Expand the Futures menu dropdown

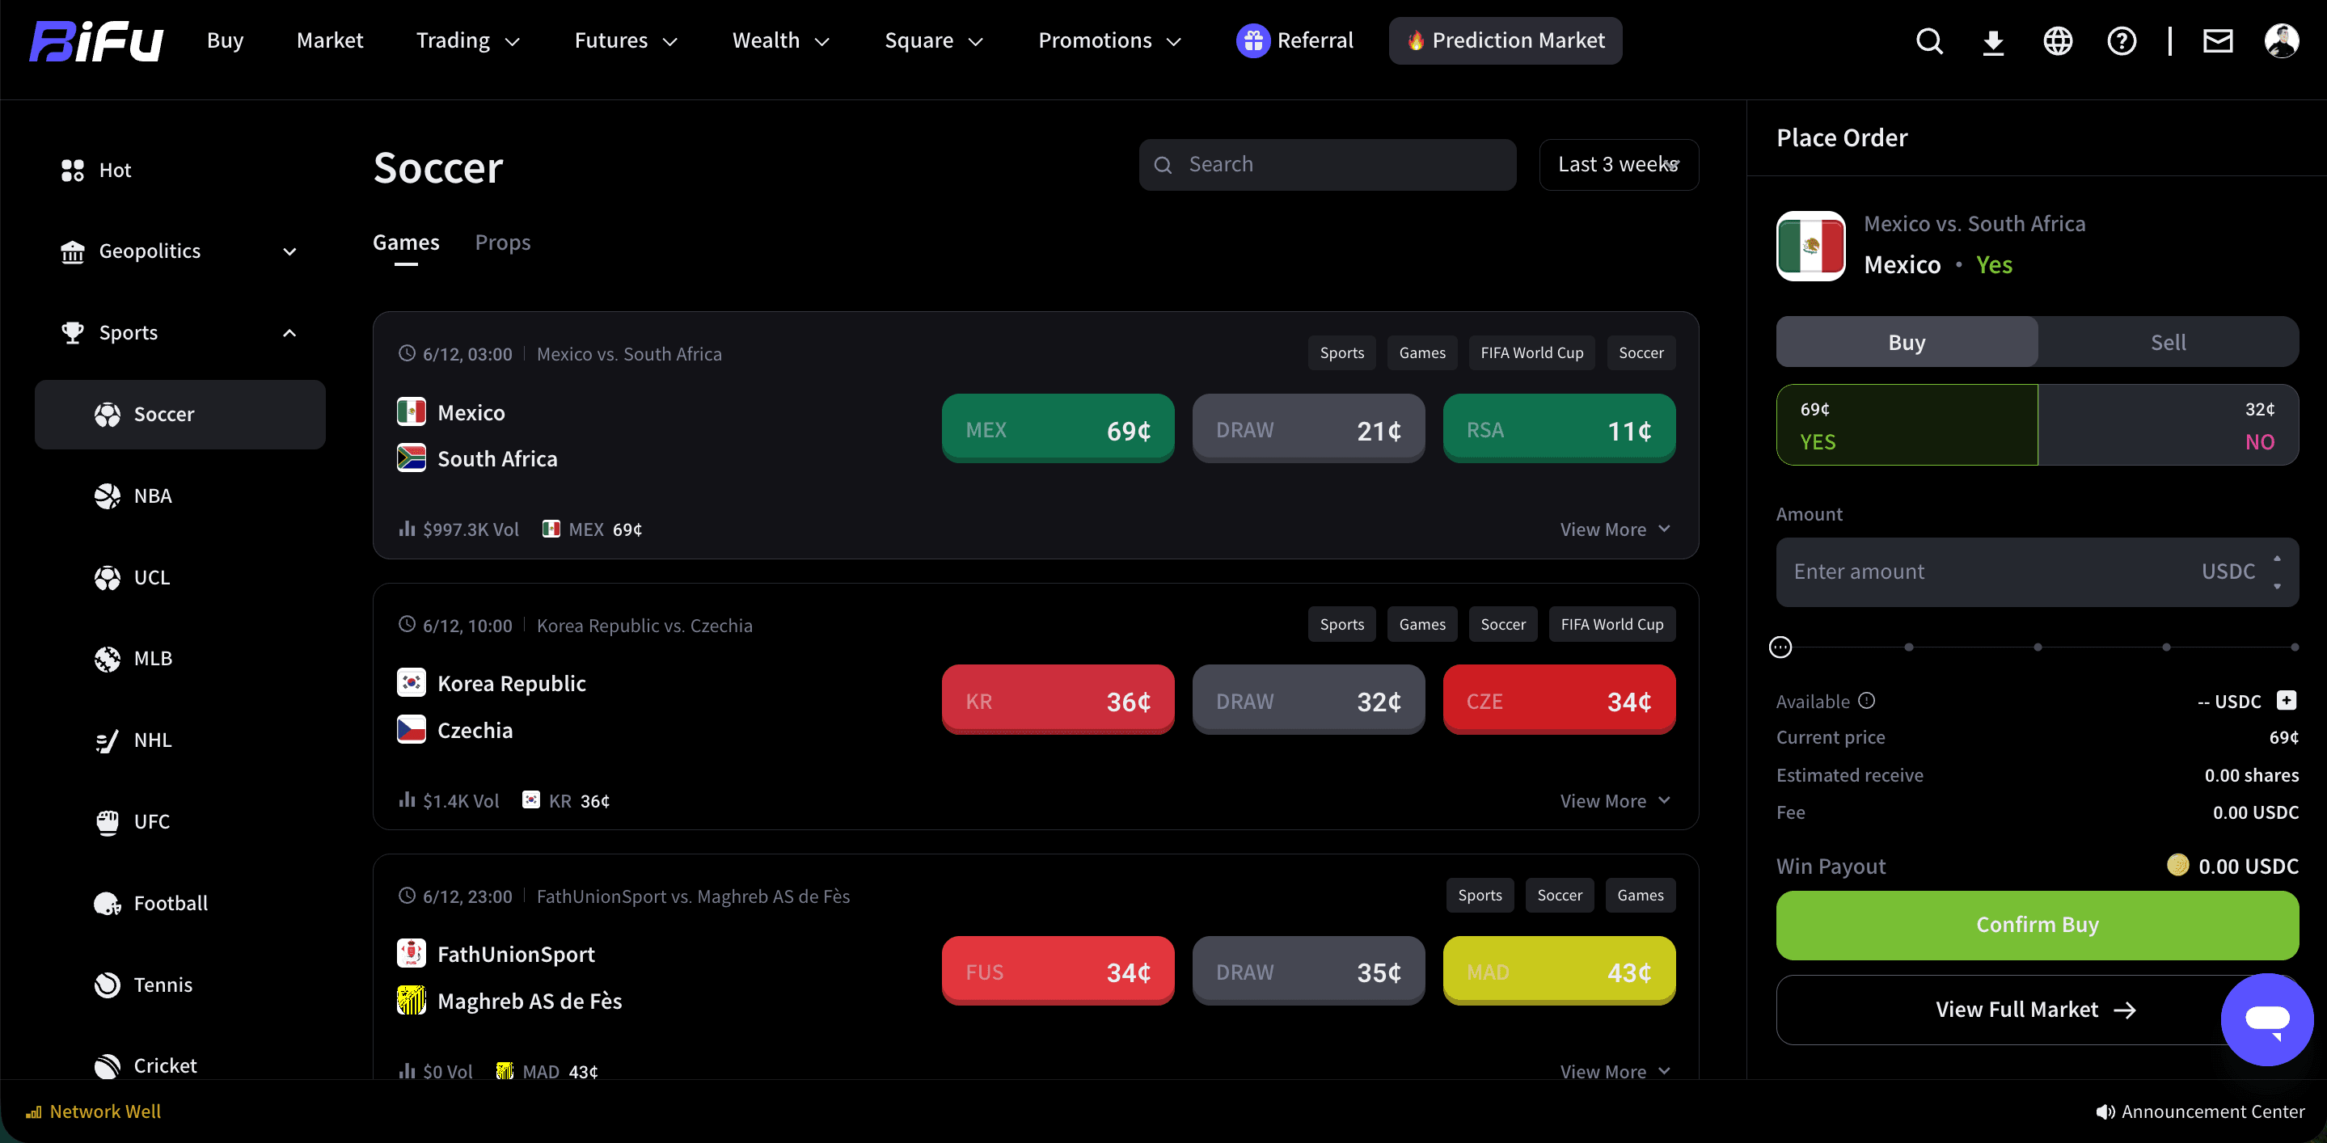(626, 40)
